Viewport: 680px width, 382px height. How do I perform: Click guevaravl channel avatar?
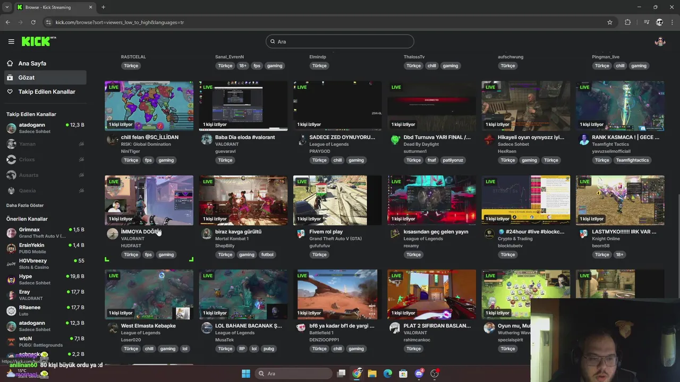207,140
